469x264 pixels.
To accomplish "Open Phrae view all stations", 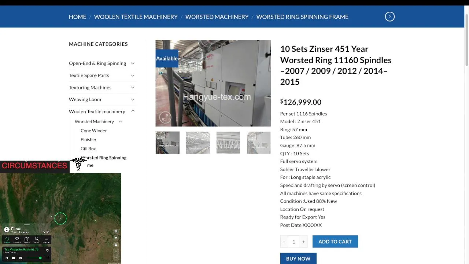I will 20,232.
